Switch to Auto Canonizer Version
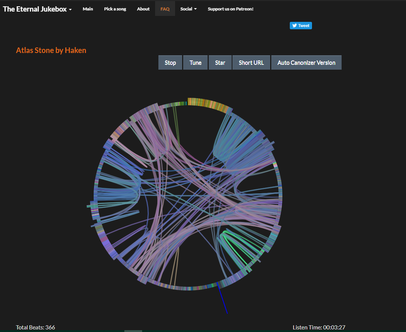Viewport: 406px width, 332px height. pyautogui.click(x=306, y=63)
